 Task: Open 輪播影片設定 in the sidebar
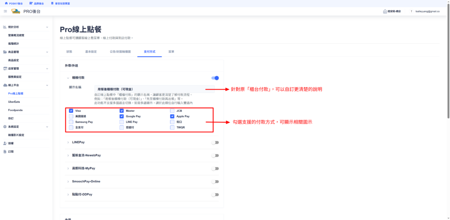(16, 135)
